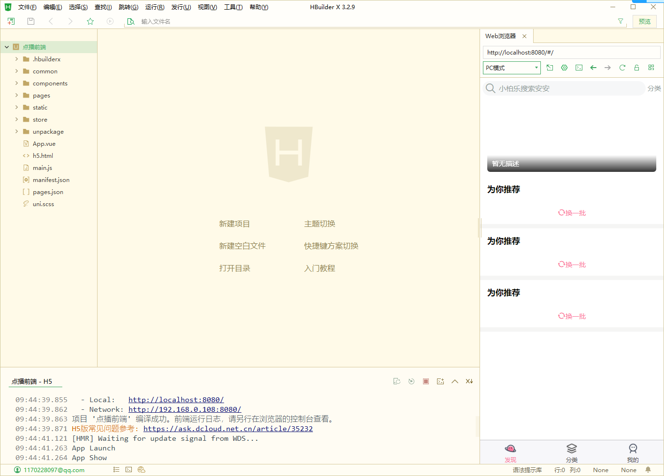Open manifest.json in the file tree
Image resolution: width=664 pixels, height=476 pixels.
point(51,180)
